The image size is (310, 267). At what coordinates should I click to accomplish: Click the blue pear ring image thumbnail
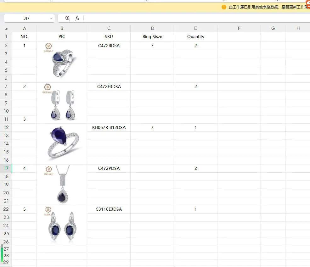point(61,60)
